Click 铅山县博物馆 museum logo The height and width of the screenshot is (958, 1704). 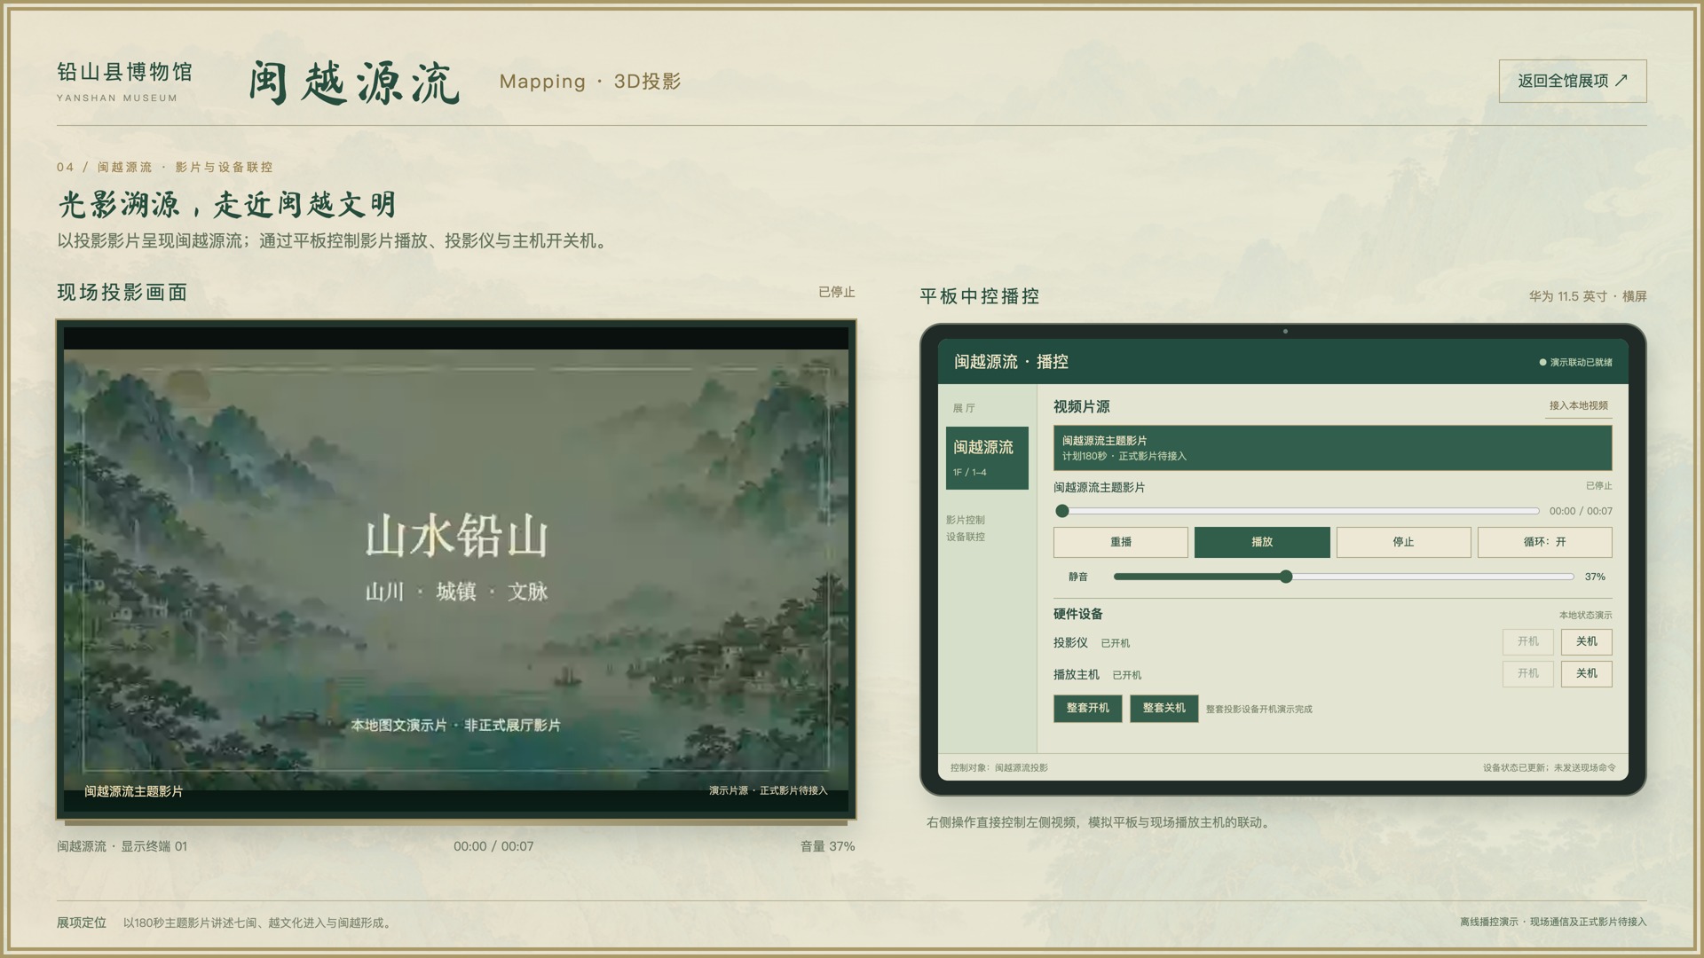coord(124,81)
